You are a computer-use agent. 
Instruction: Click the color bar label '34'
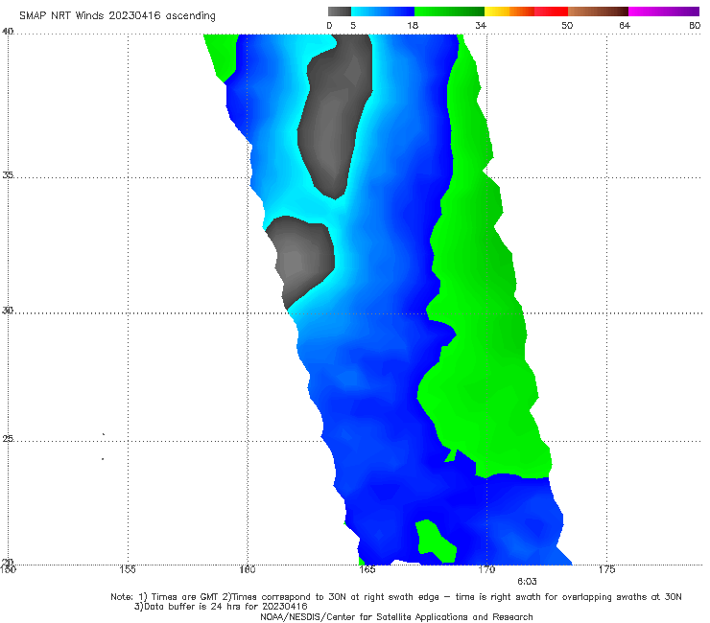click(x=481, y=26)
